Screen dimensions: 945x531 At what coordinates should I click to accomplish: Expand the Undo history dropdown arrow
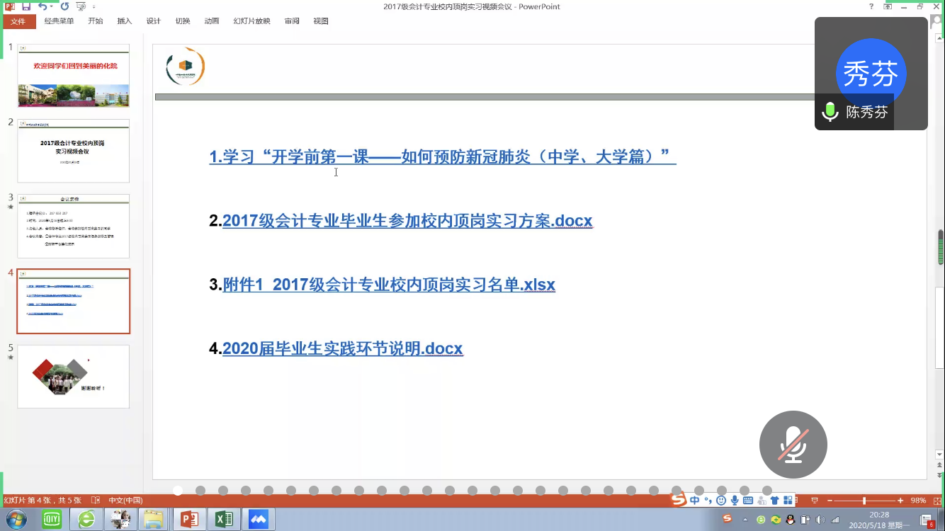click(52, 7)
